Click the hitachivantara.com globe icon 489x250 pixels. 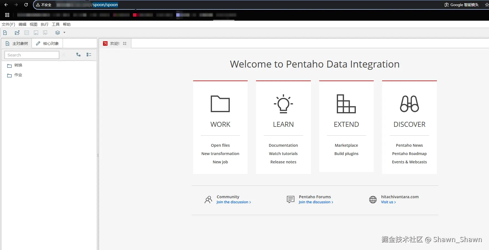point(373,200)
